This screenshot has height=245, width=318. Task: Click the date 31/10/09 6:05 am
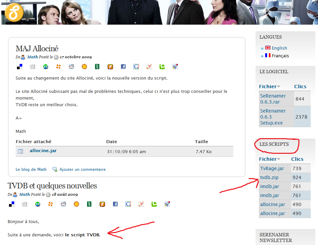click(126, 152)
